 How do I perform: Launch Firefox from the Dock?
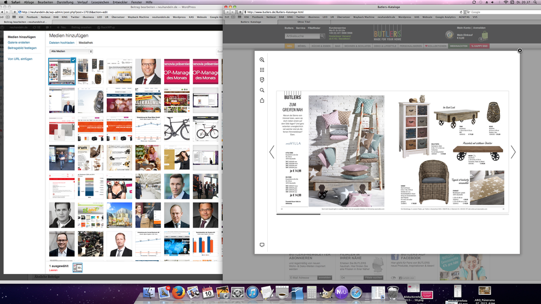point(179,293)
